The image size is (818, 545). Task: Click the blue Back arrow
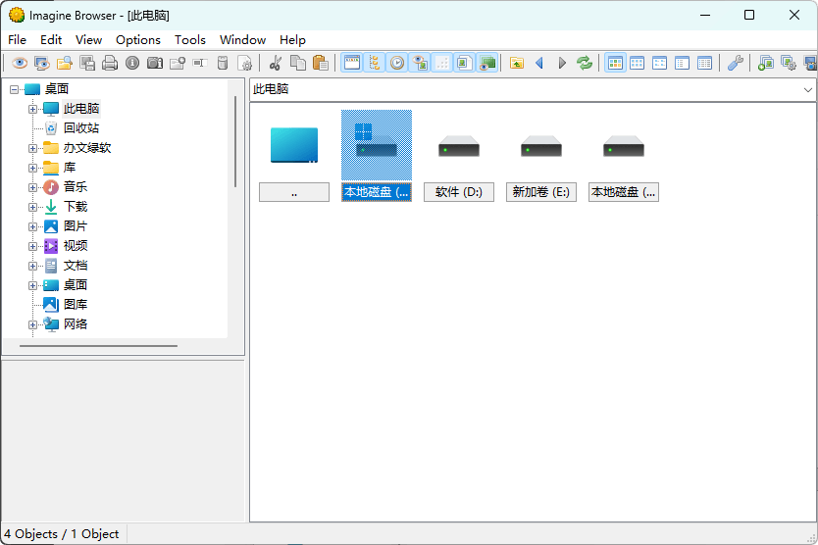click(539, 63)
